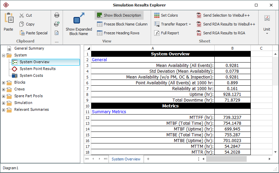
Task: Toggle Show Block Description option
Action: (x=119, y=15)
